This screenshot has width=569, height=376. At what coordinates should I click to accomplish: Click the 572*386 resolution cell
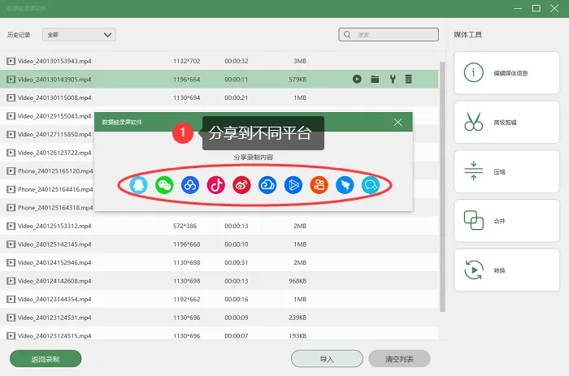tap(185, 226)
